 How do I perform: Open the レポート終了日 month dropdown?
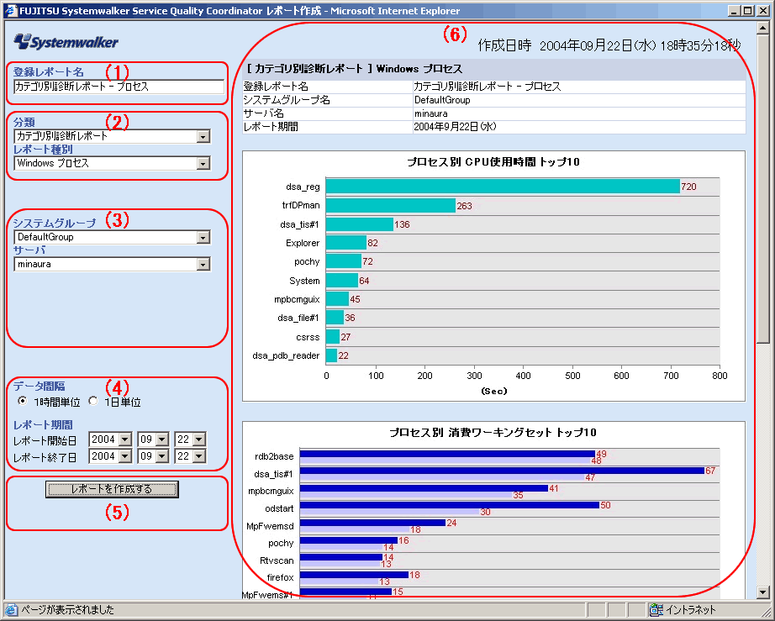162,456
